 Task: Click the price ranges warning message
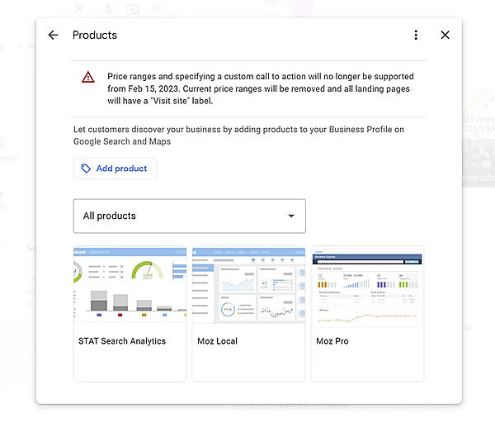pyautogui.click(x=261, y=89)
